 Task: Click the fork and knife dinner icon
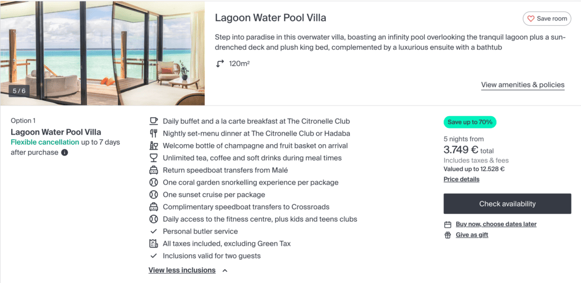[x=154, y=134]
